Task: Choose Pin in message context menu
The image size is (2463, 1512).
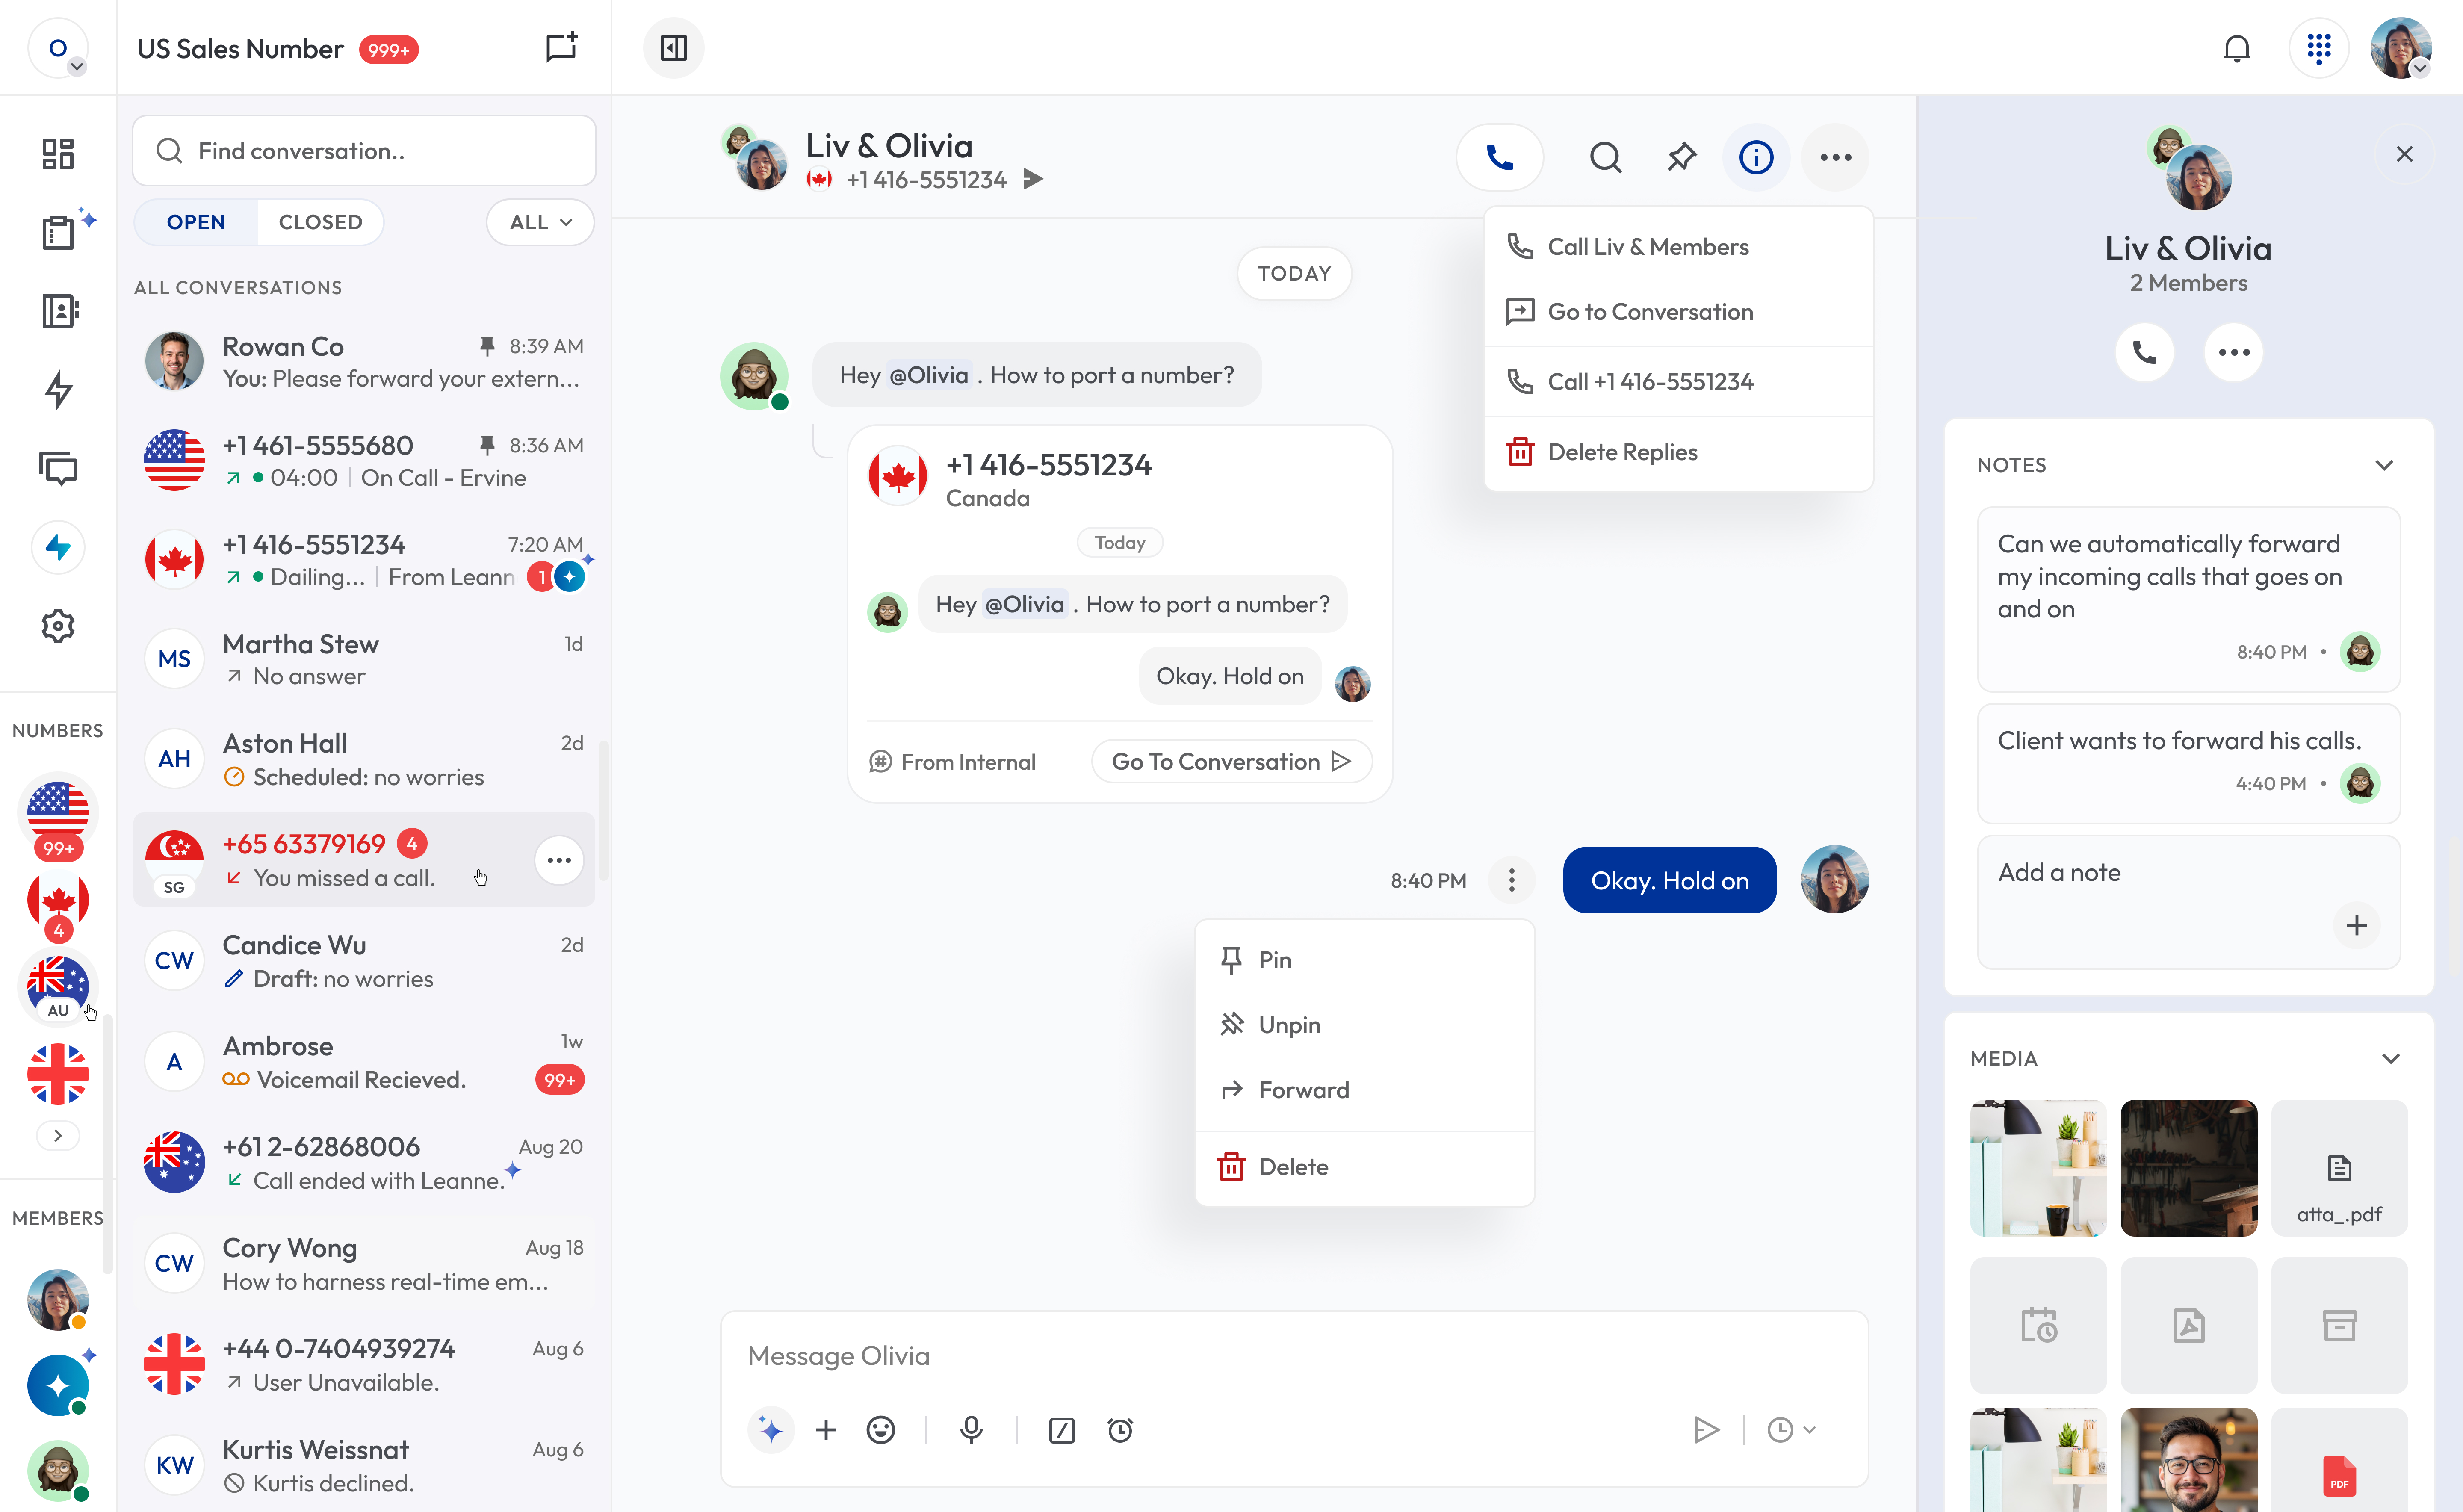Action: click(x=1364, y=960)
